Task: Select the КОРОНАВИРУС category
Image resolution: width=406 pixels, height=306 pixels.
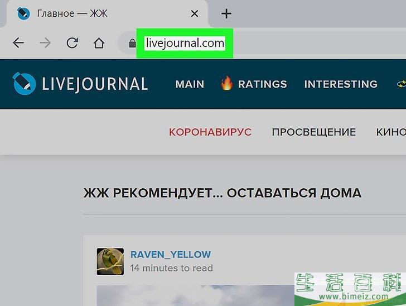Action: 210,132
